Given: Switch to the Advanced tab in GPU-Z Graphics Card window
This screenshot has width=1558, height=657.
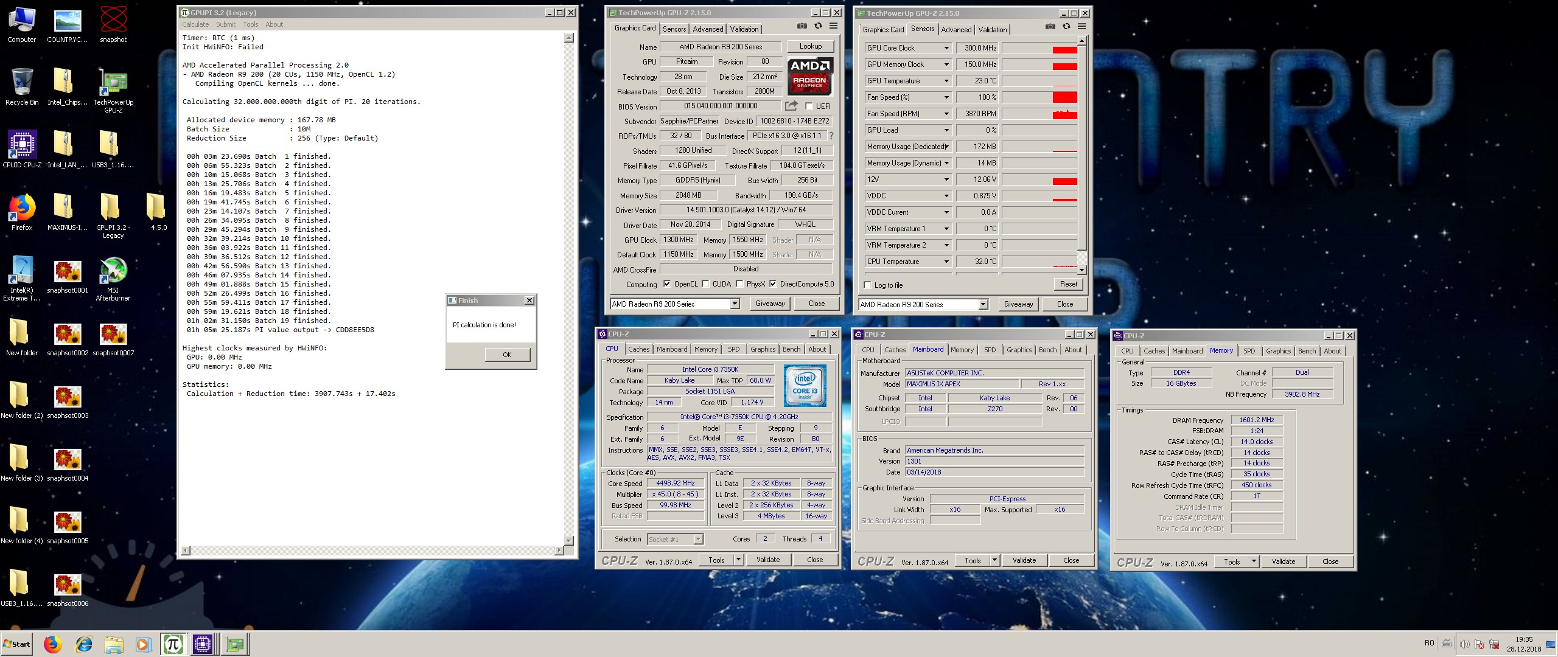Looking at the screenshot, I should (x=708, y=29).
